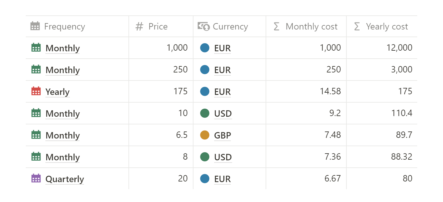Open the Yearly tag link in the third row
This screenshot has height=202, width=443.
point(57,92)
